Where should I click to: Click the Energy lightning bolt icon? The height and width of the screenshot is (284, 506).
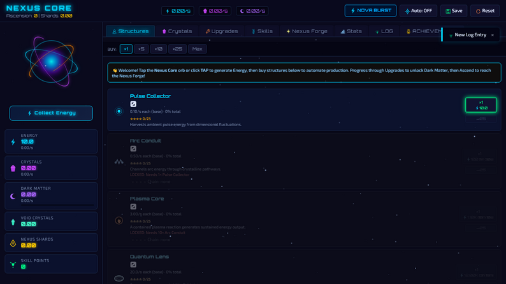point(13,142)
